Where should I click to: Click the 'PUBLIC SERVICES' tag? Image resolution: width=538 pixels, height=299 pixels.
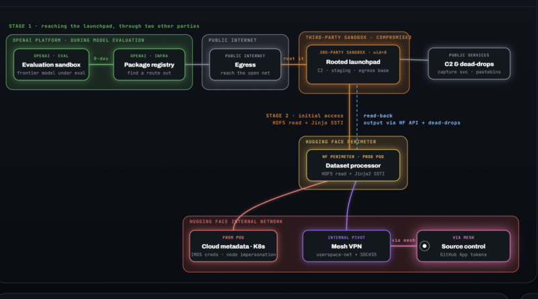tap(469, 55)
